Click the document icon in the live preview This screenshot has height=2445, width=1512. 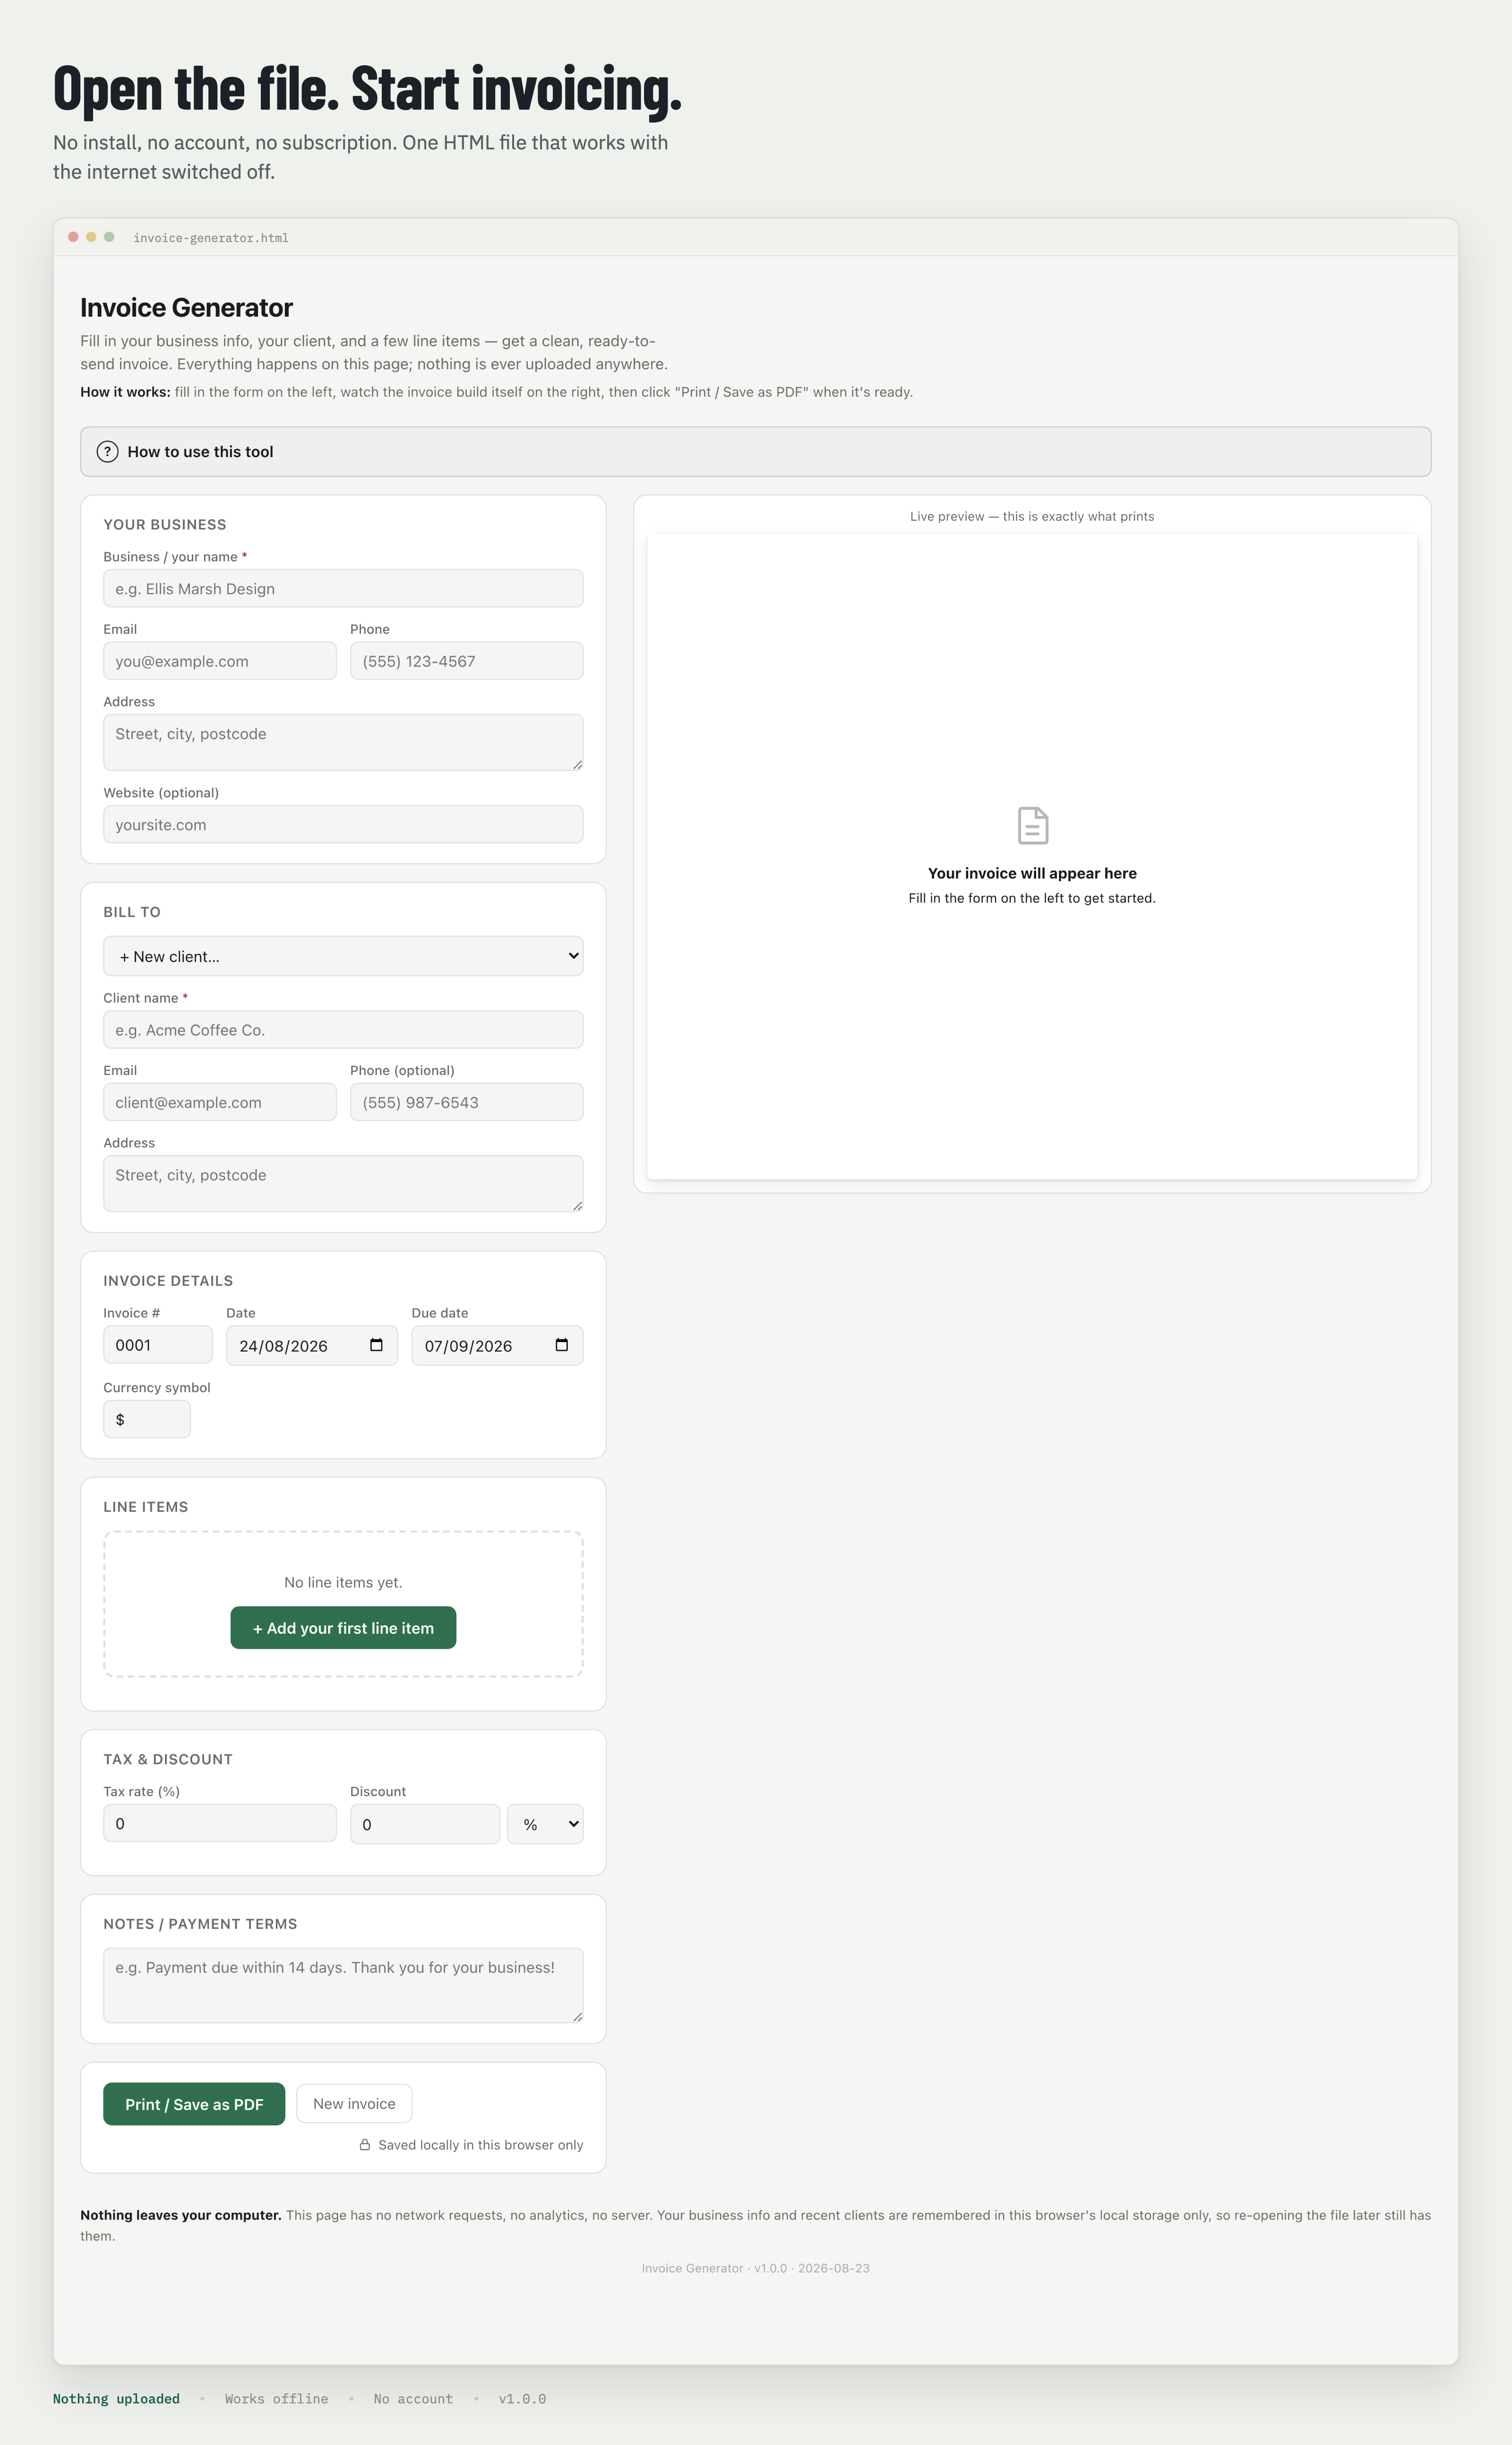coord(1032,825)
